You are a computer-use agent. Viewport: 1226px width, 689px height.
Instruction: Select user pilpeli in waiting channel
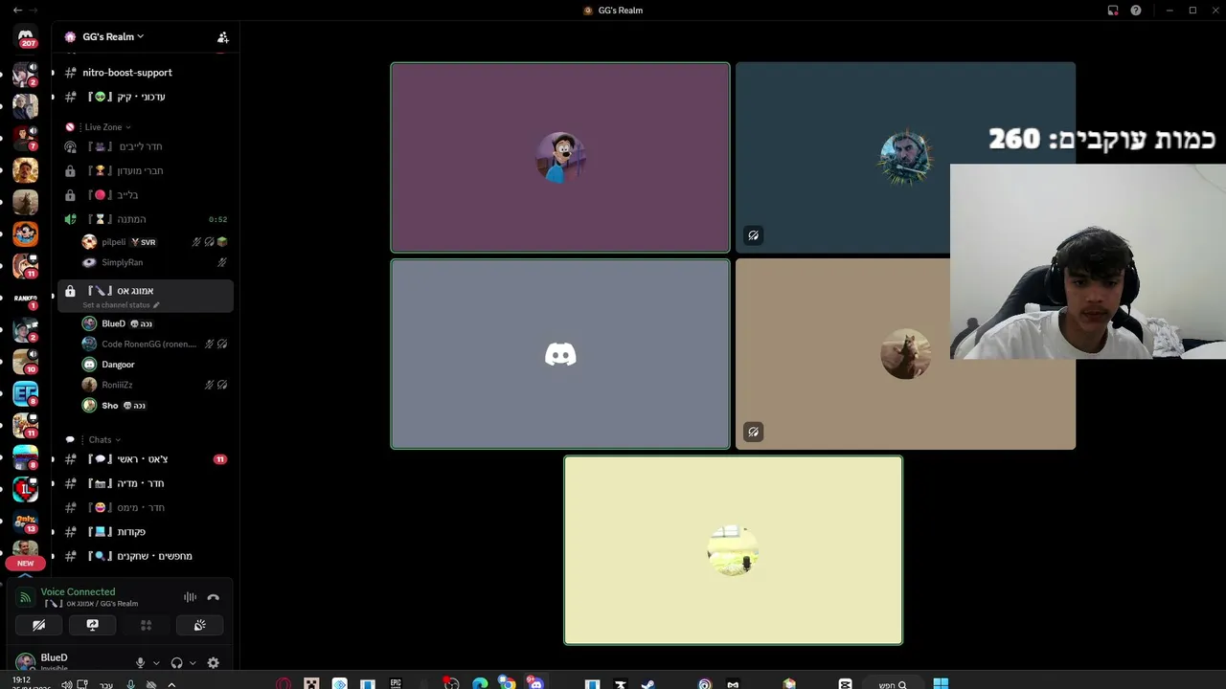click(x=155, y=242)
